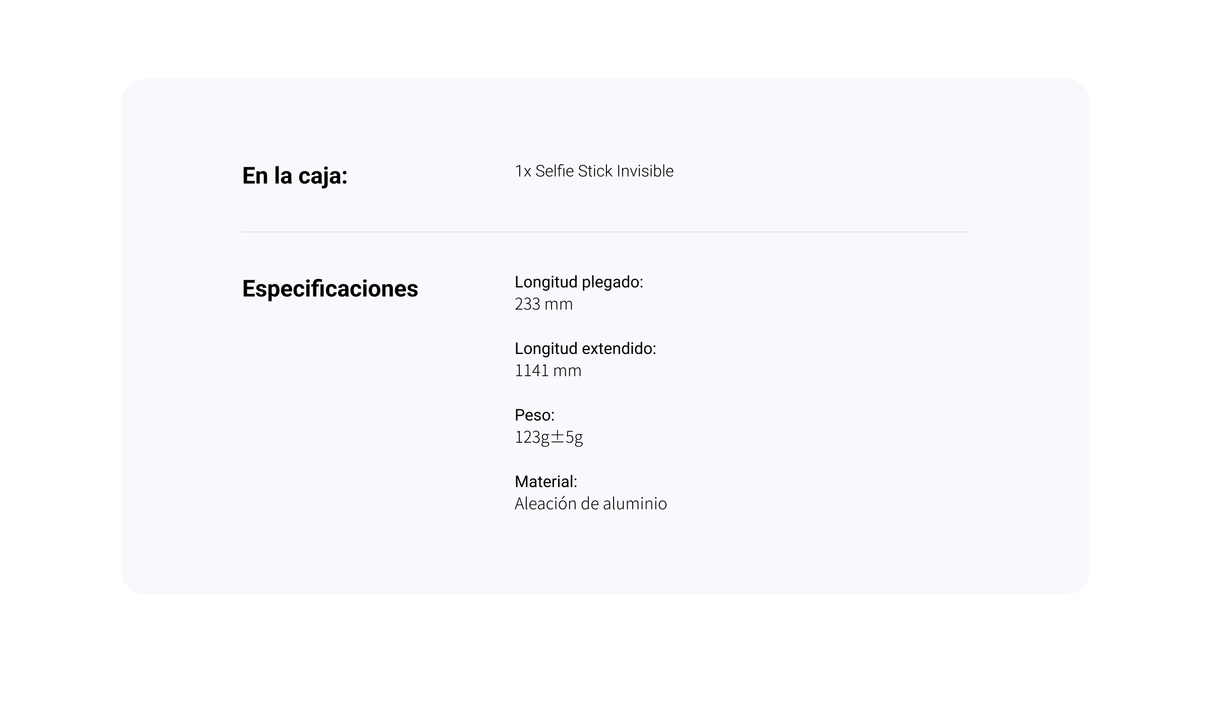The width and height of the screenshot is (1211, 716).
Task: Click the "Peso:" label
Action: coord(534,415)
